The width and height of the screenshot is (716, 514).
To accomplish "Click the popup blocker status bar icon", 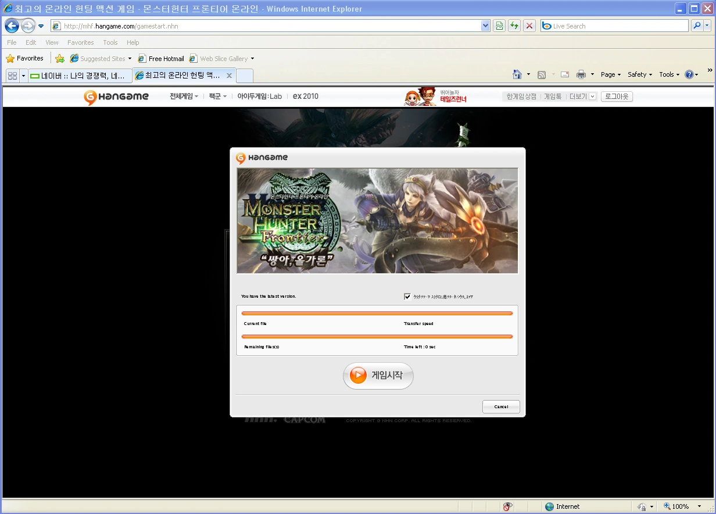I will point(507,506).
